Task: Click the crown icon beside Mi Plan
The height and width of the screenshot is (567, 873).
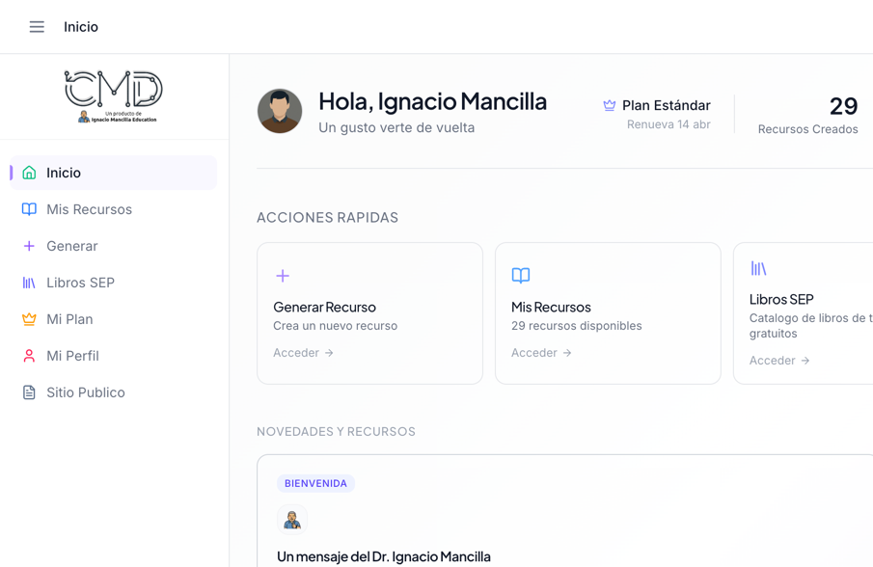Action: coord(29,319)
